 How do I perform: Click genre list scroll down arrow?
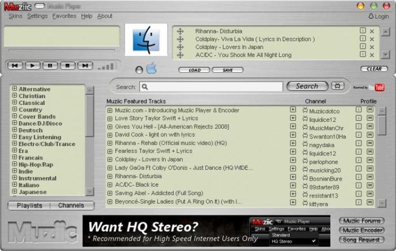click(x=90, y=192)
